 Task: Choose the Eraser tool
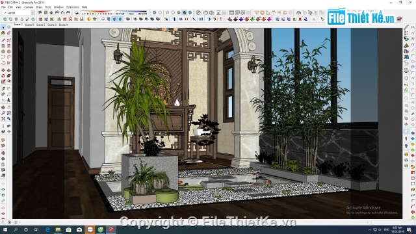[x=8, y=33]
